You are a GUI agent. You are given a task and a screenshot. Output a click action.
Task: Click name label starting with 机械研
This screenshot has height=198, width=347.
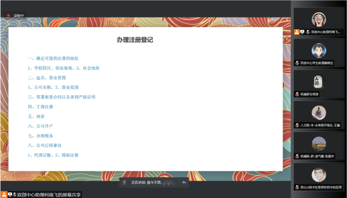(x=309, y=94)
